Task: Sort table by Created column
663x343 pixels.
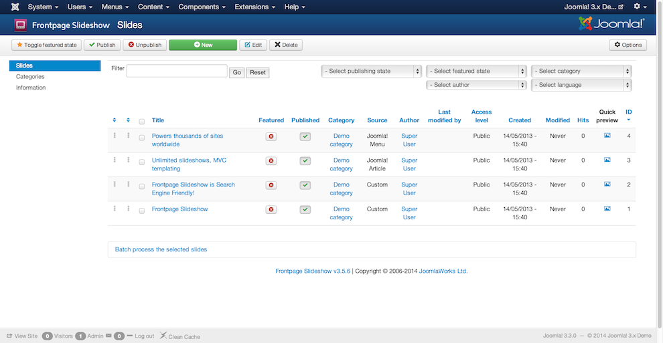Action: pyautogui.click(x=520, y=120)
